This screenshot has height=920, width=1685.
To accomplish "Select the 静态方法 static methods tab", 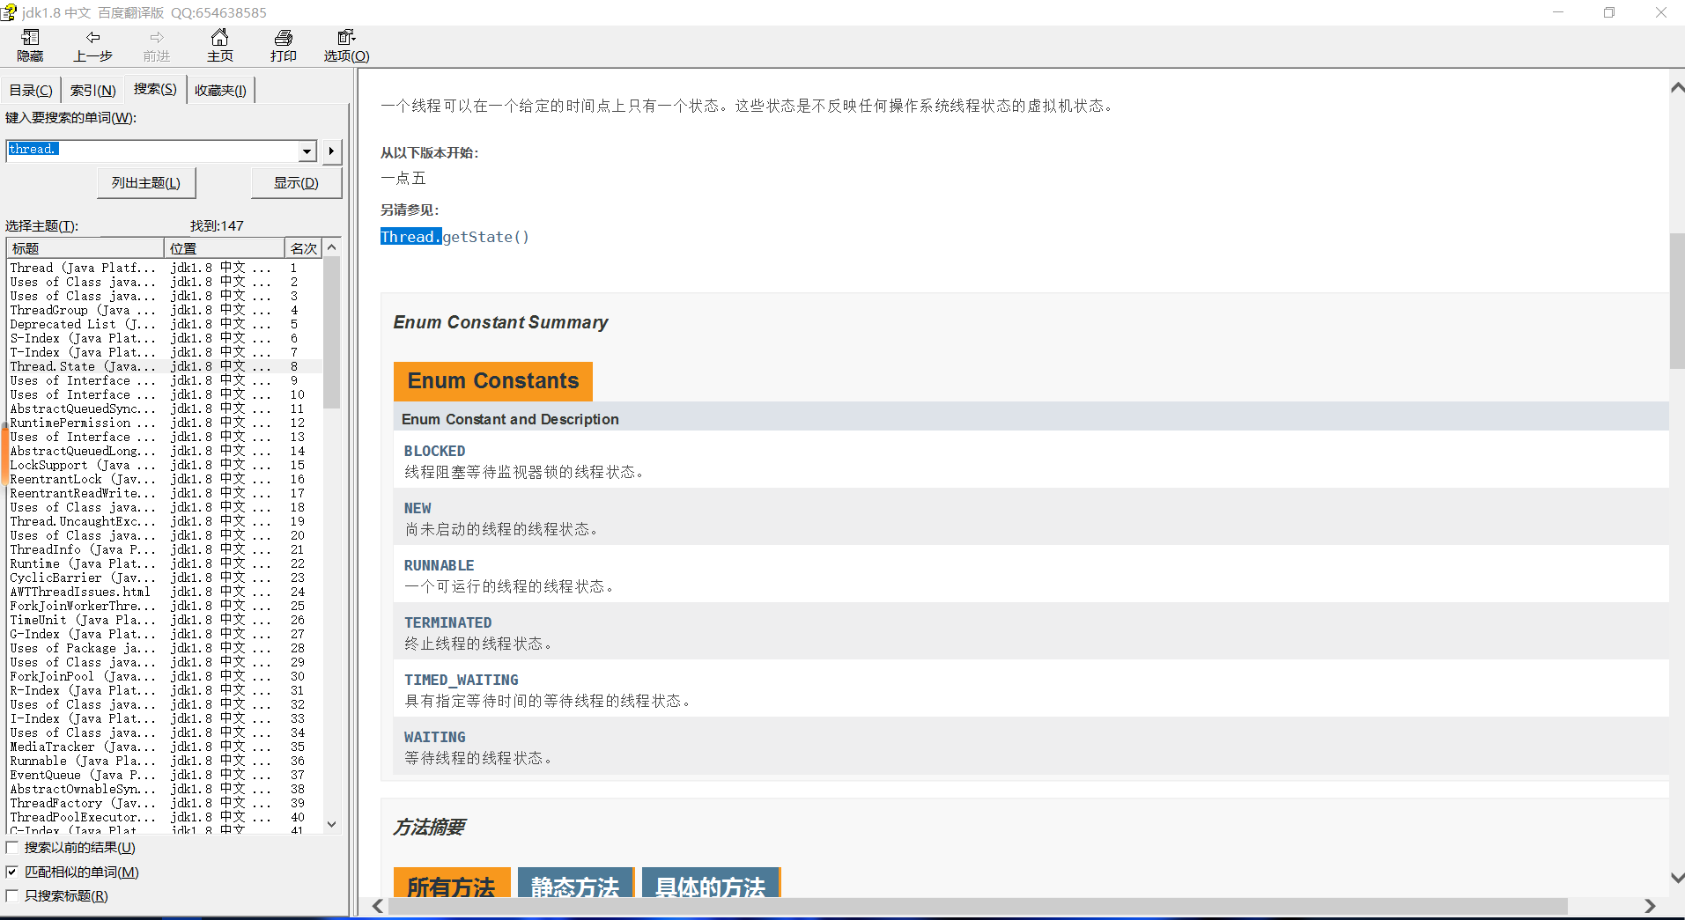I will (x=575, y=884).
